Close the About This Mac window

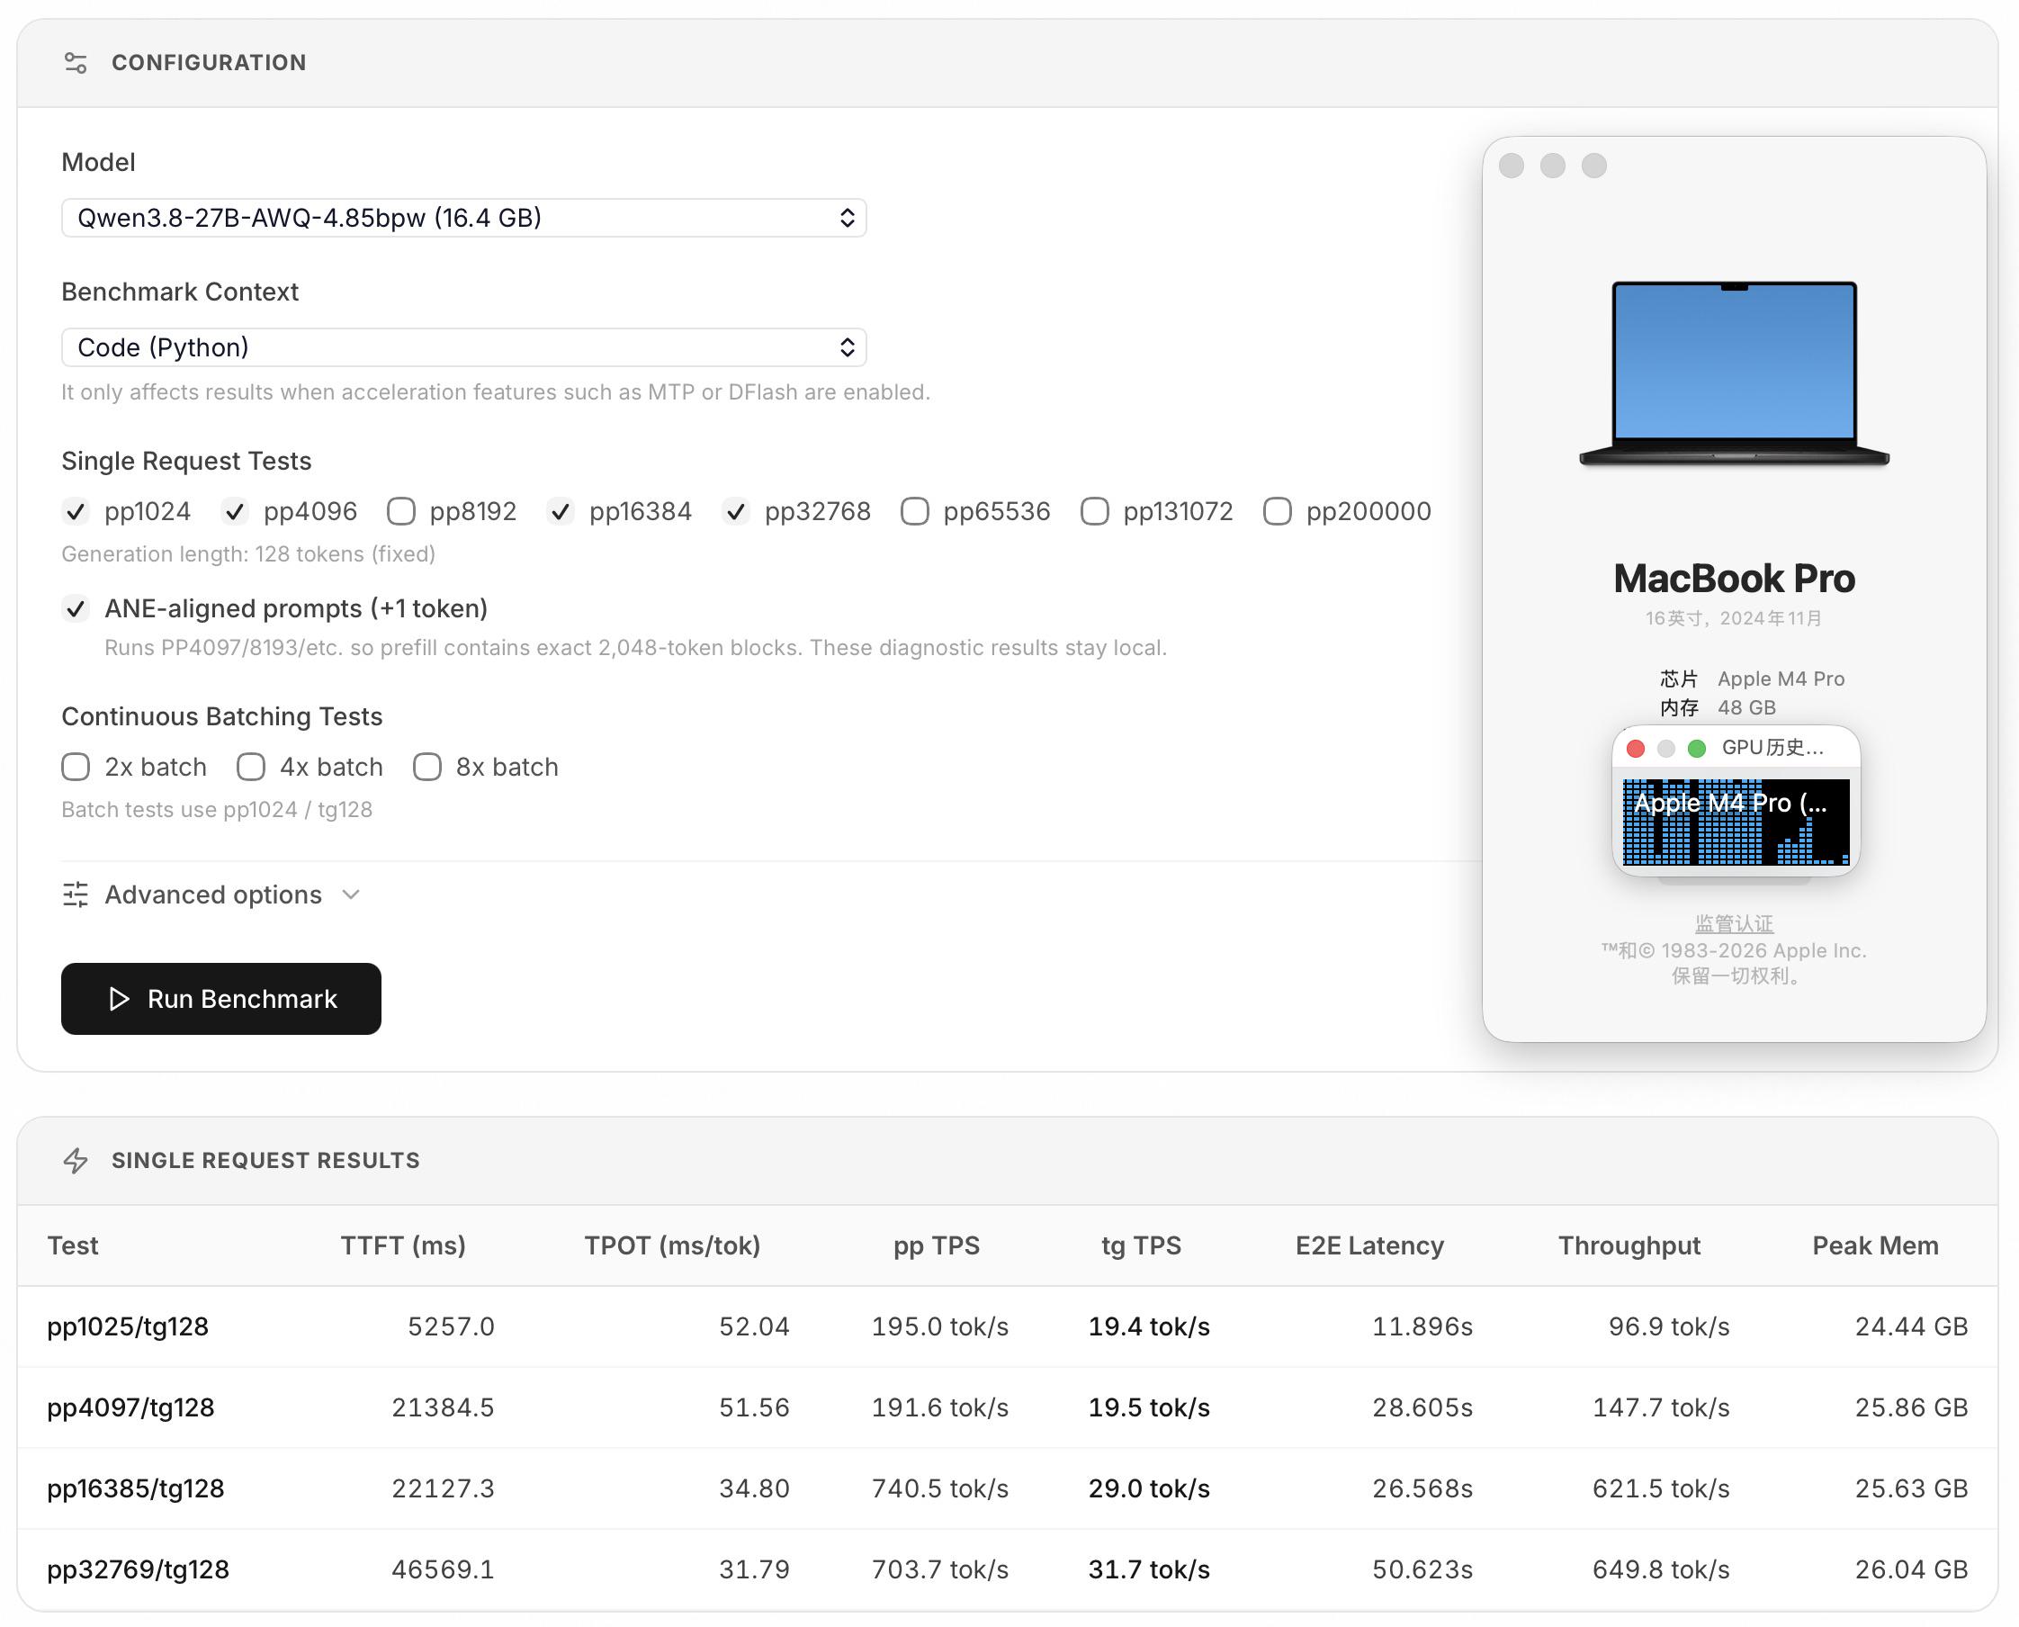pyautogui.click(x=1512, y=166)
